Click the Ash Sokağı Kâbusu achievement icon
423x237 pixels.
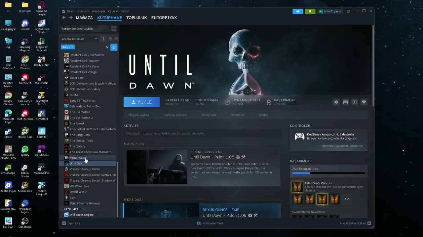click(x=297, y=186)
